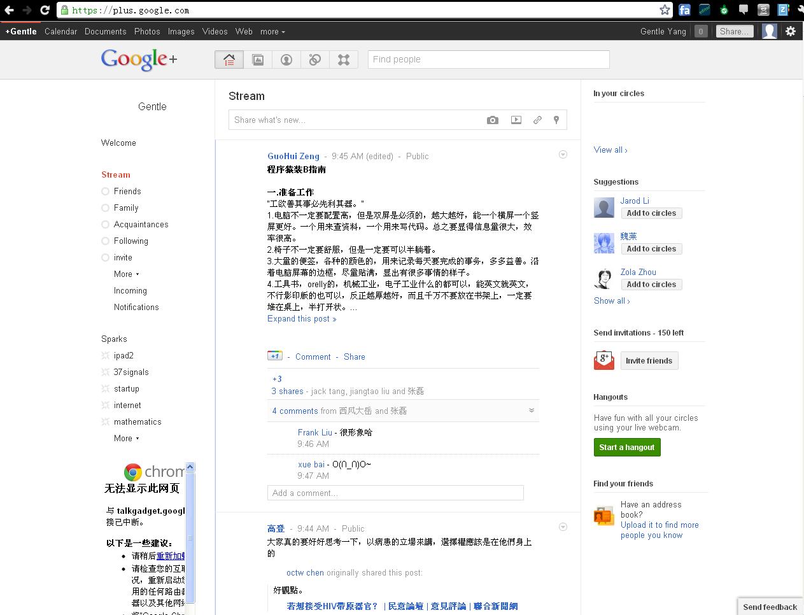
Task: Click the Invite friends button
Action: tap(649, 360)
